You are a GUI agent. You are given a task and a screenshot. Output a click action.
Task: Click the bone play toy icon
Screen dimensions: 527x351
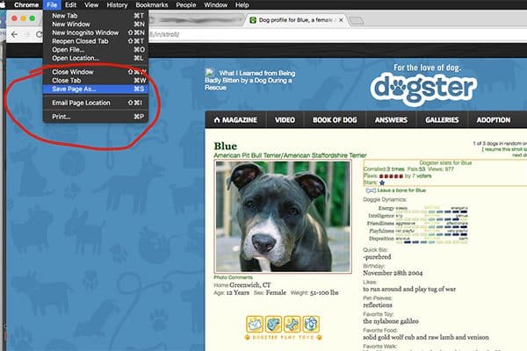click(292, 324)
